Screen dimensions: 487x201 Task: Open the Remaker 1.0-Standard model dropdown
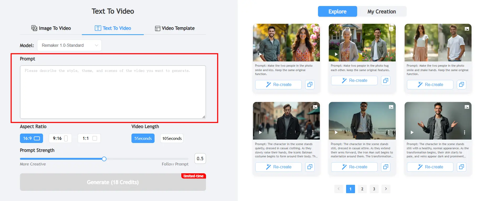click(x=69, y=45)
